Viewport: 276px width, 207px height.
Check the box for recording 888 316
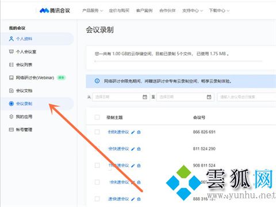click(97, 199)
